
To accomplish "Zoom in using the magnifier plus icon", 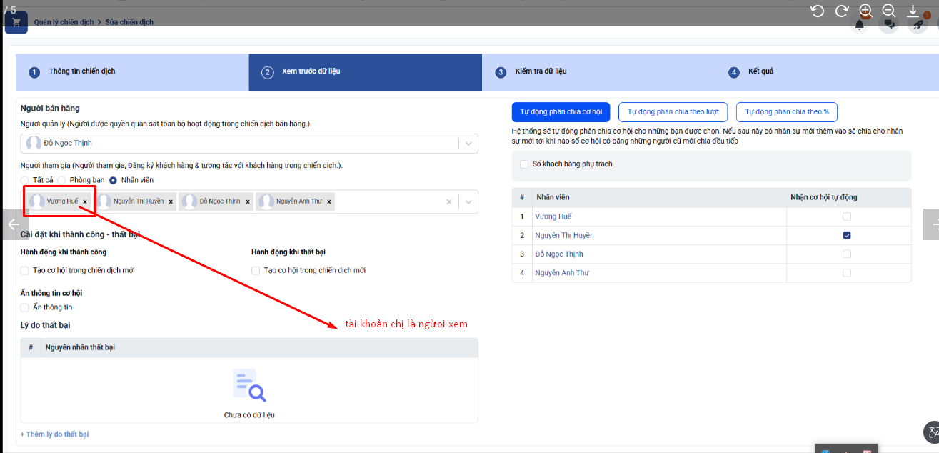I will coord(865,11).
